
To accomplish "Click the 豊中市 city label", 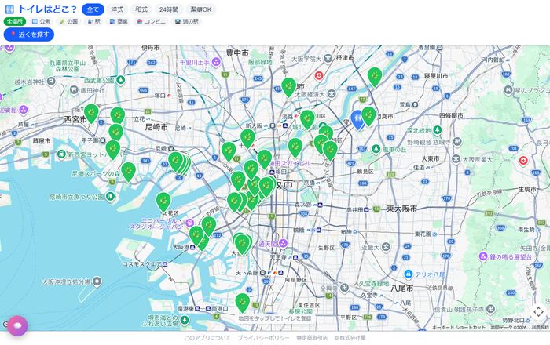I will [237, 53].
